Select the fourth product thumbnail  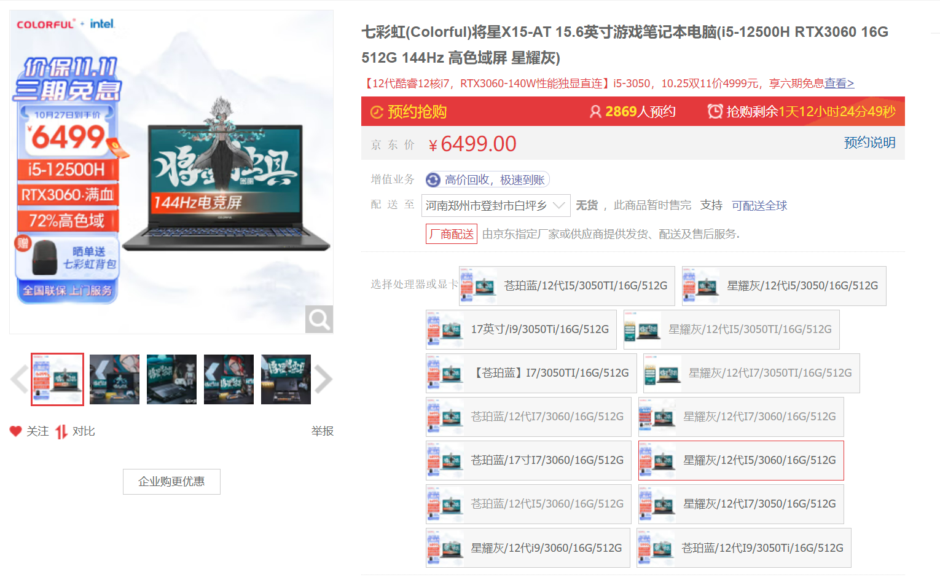click(229, 379)
